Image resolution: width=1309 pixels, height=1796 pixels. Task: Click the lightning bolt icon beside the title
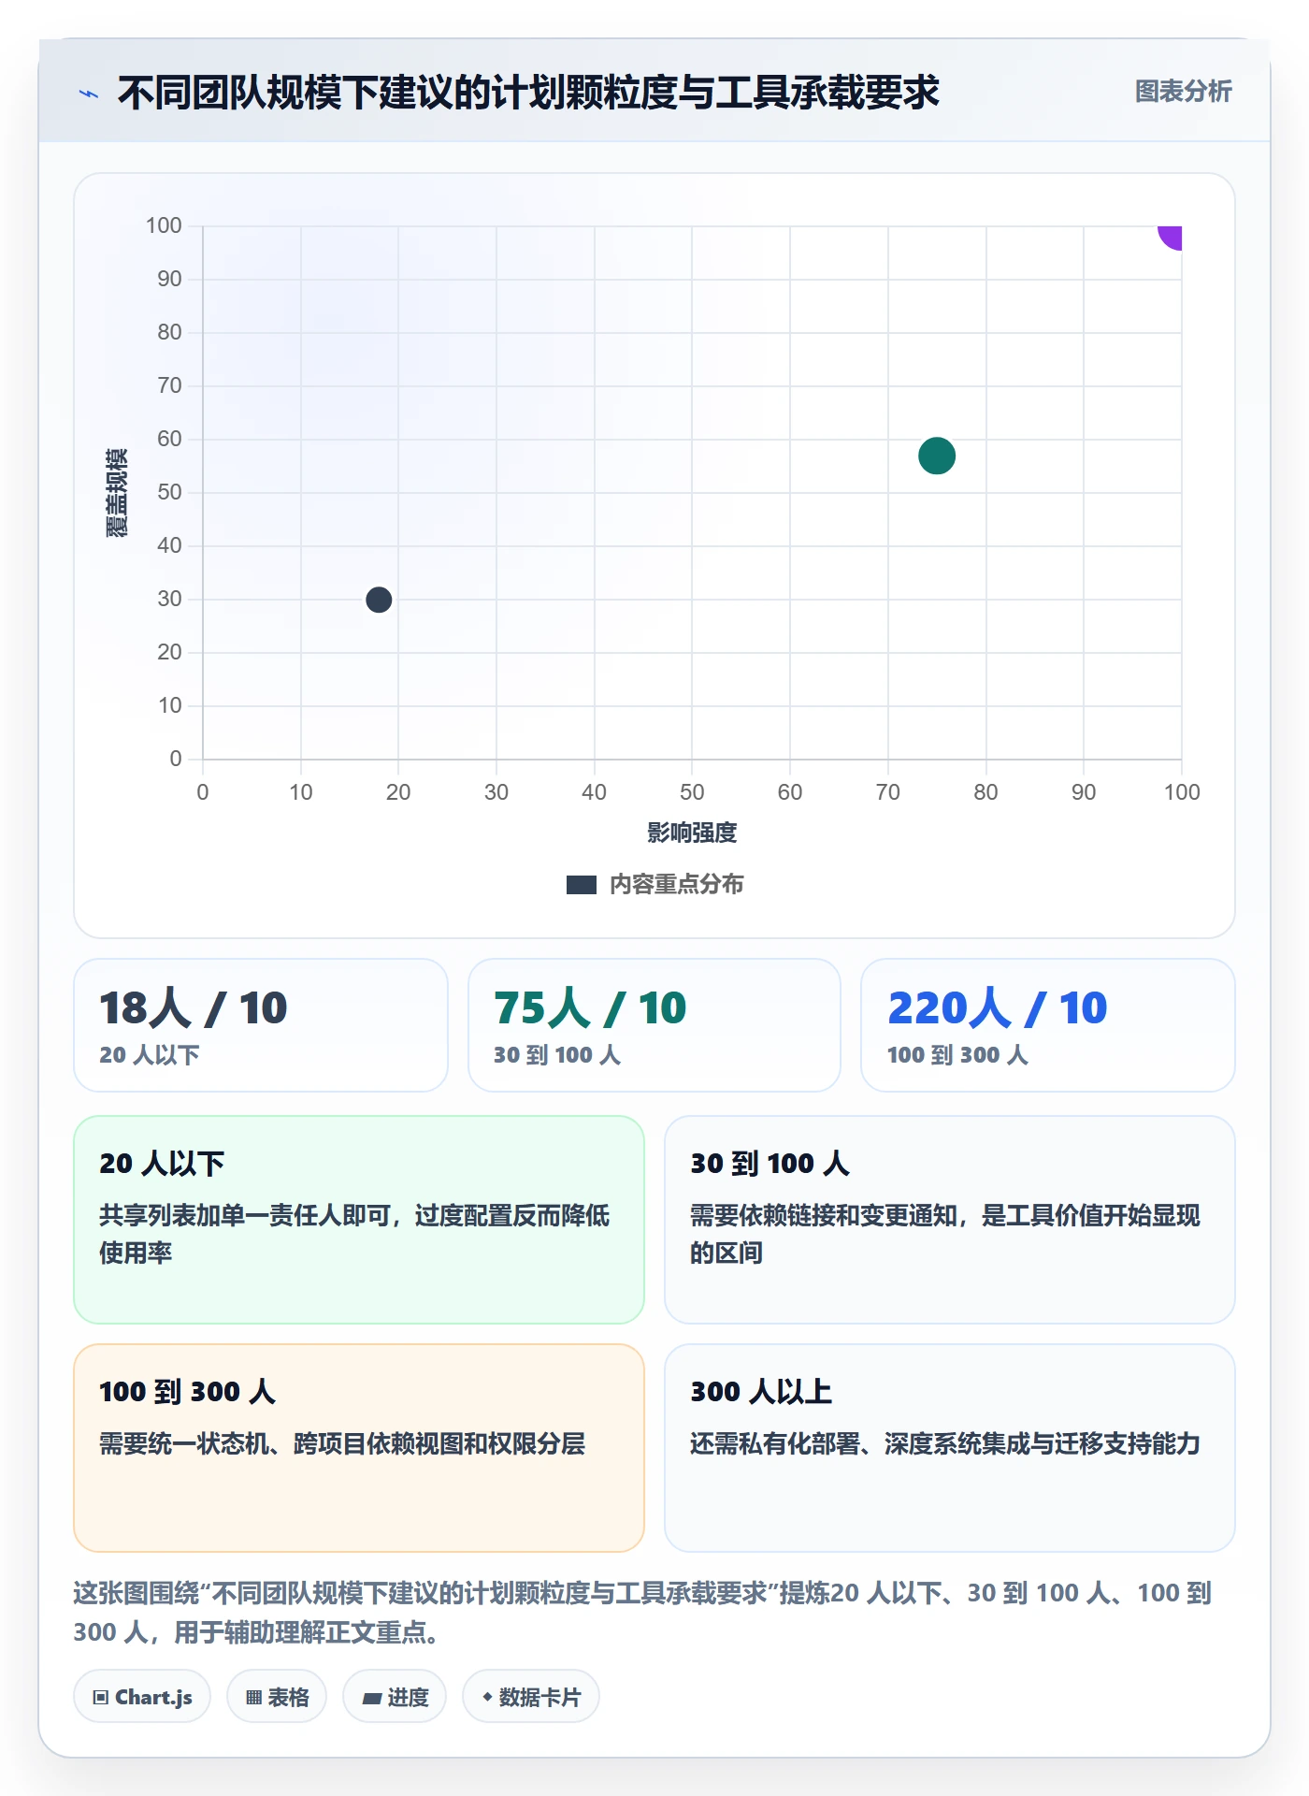[89, 94]
